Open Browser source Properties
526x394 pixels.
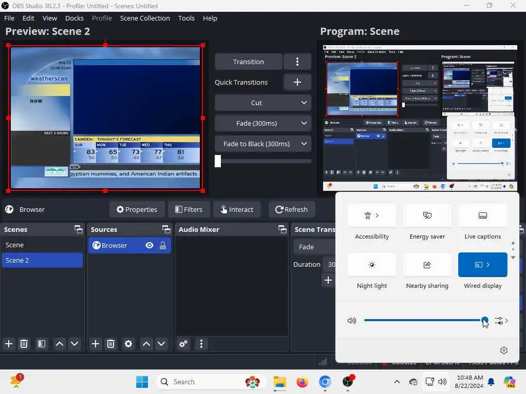tap(137, 209)
